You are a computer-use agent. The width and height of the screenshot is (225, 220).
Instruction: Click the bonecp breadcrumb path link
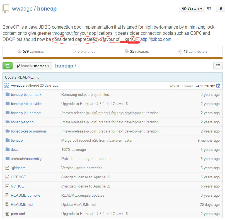pyautogui.click(x=64, y=66)
